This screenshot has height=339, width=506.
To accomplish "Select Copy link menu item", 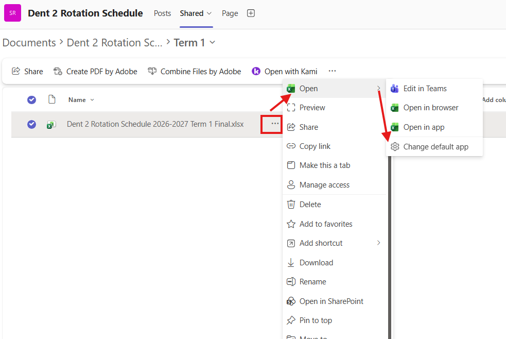I will point(334,146).
